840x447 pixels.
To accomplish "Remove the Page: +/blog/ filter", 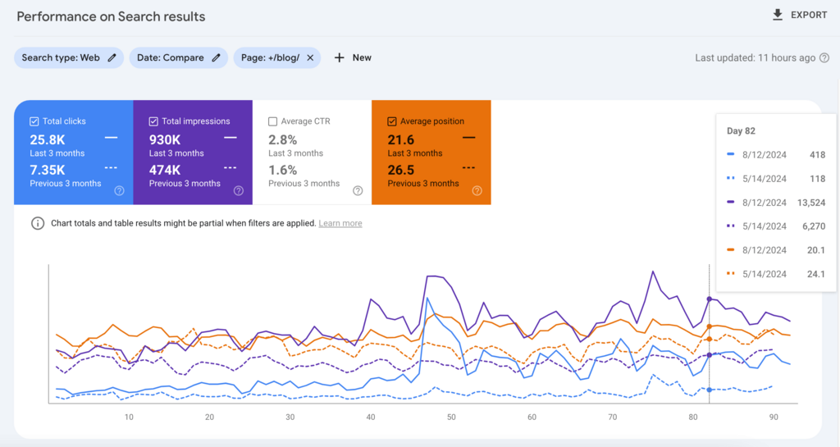I will (x=310, y=57).
